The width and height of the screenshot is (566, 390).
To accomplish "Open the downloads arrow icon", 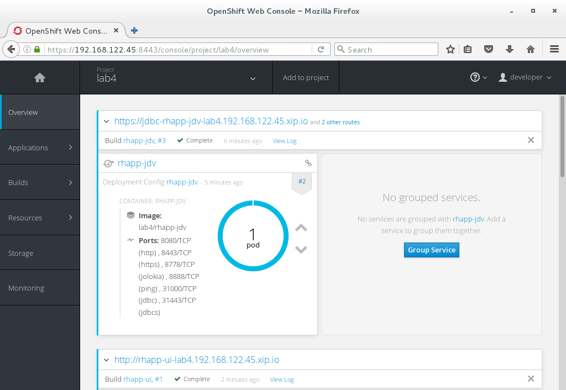I will 509,49.
